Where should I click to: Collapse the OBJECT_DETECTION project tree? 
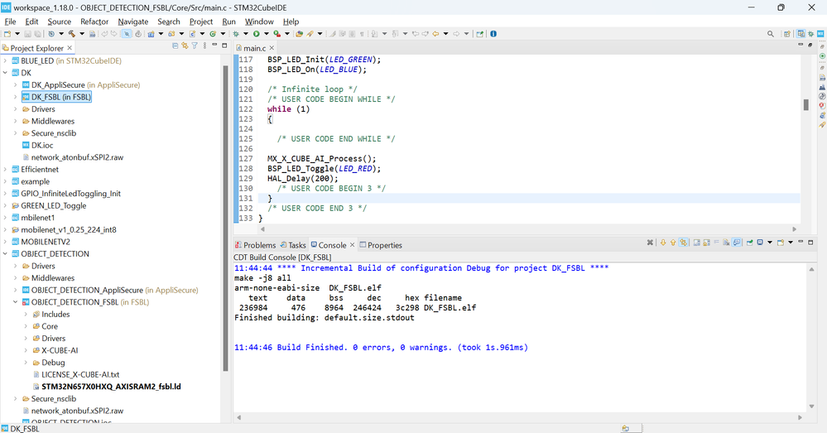pyautogui.click(x=5, y=254)
